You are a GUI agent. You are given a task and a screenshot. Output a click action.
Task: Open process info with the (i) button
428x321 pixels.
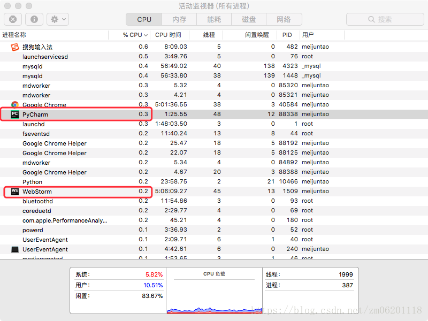34,19
